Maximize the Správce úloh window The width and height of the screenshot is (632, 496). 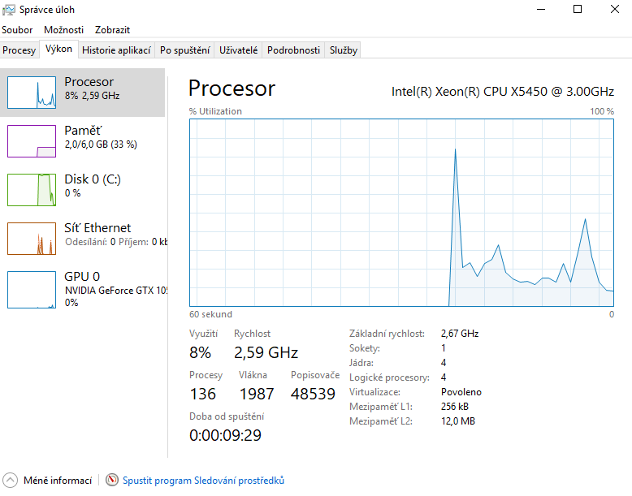pos(578,10)
